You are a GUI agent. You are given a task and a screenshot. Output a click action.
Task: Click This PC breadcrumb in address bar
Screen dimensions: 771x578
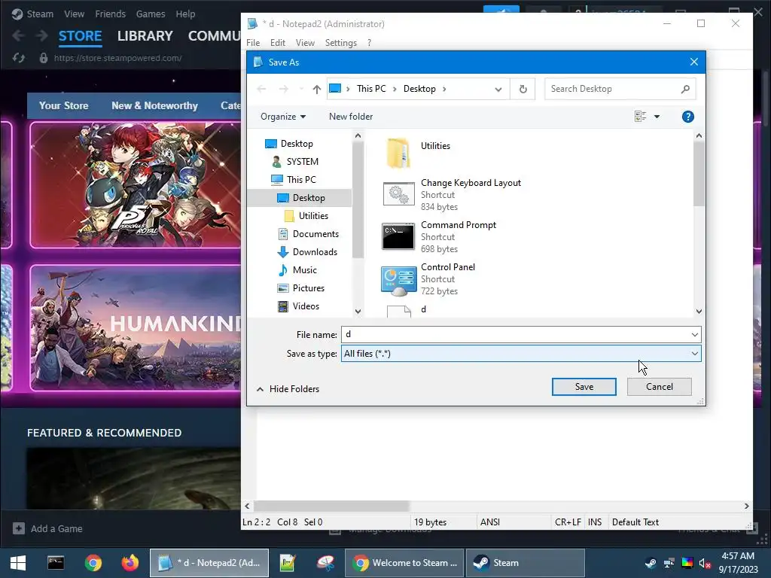[x=371, y=89]
